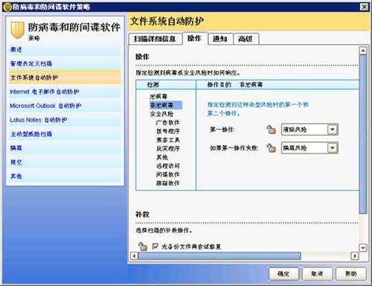372x286 pixels.
Task: Go to the 高级 tab
Action: pyautogui.click(x=246, y=39)
